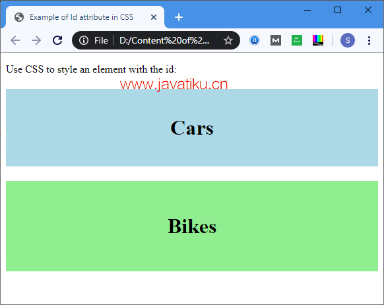Open the blue 'a' extension icon
Image resolution: width=384 pixels, height=305 pixels.
pyautogui.click(x=255, y=40)
